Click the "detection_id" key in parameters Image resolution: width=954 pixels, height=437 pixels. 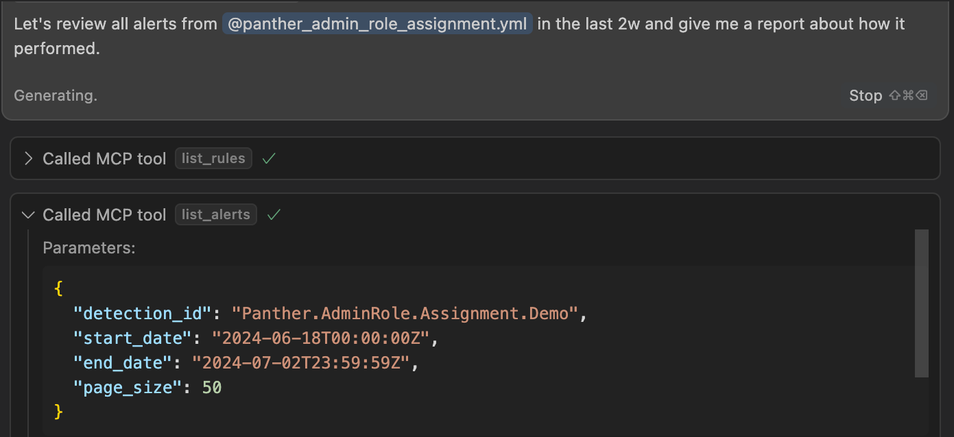(x=143, y=314)
